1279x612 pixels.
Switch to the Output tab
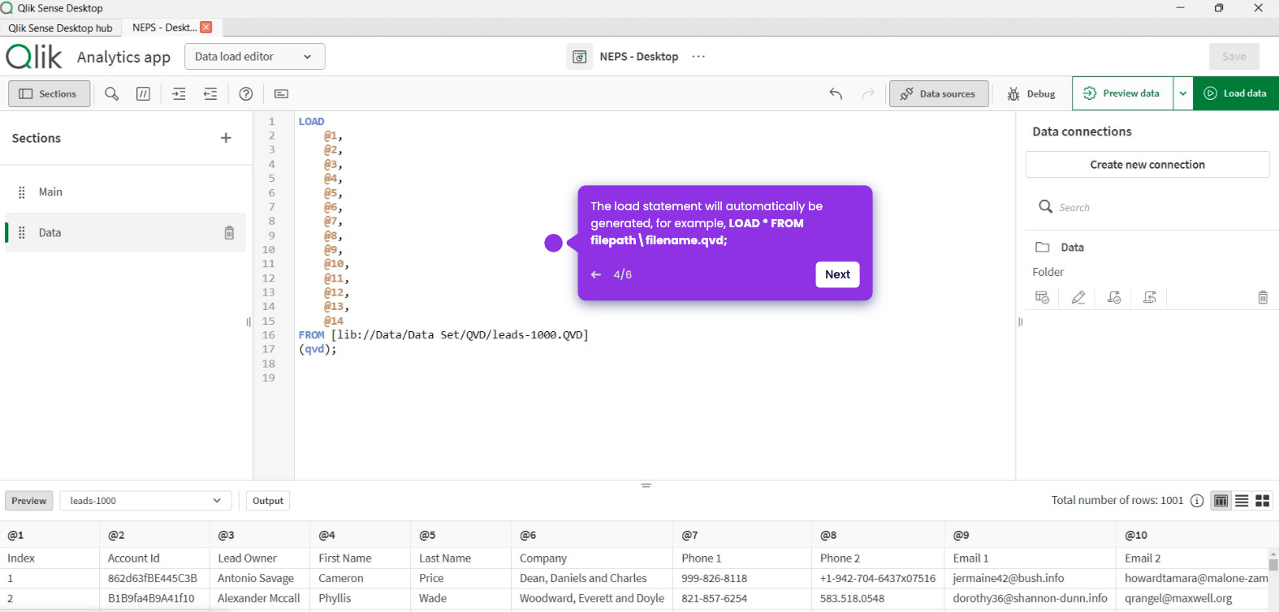[x=268, y=501]
